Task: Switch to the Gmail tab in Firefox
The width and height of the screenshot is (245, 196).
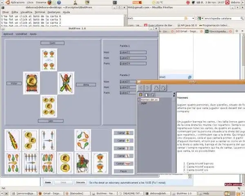Action: point(189,32)
